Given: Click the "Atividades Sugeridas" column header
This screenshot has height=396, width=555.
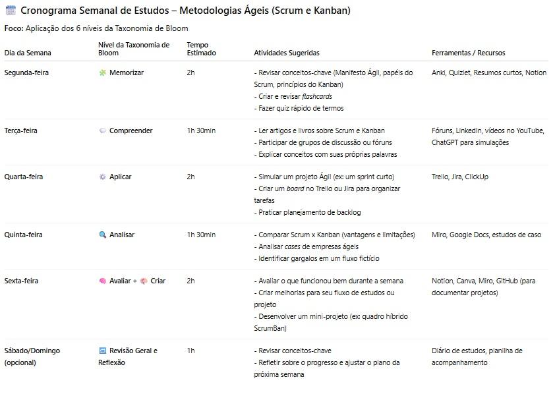Looking at the screenshot, I should [x=287, y=53].
